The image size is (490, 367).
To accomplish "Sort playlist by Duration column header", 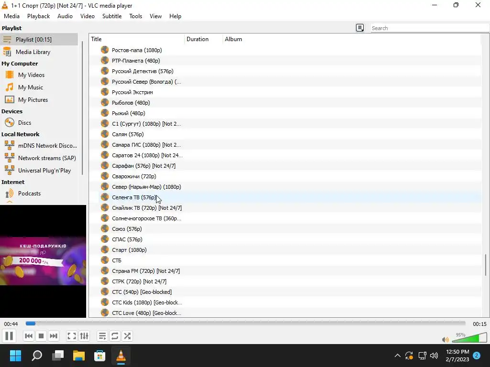I will click(x=203, y=39).
